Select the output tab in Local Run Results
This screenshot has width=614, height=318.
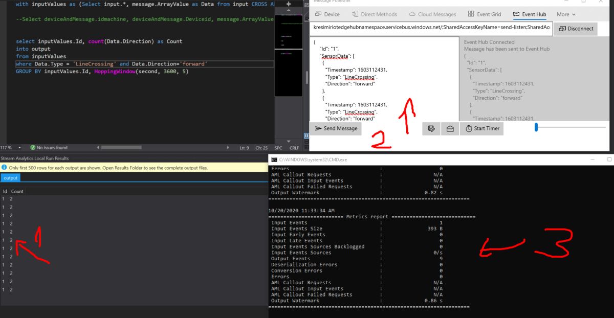point(10,178)
